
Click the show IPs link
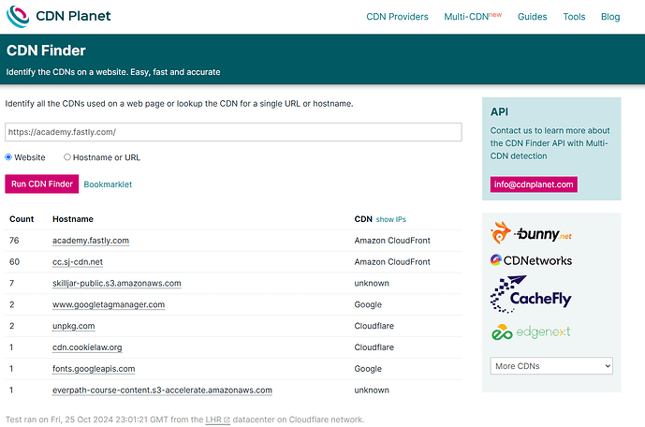click(x=390, y=219)
